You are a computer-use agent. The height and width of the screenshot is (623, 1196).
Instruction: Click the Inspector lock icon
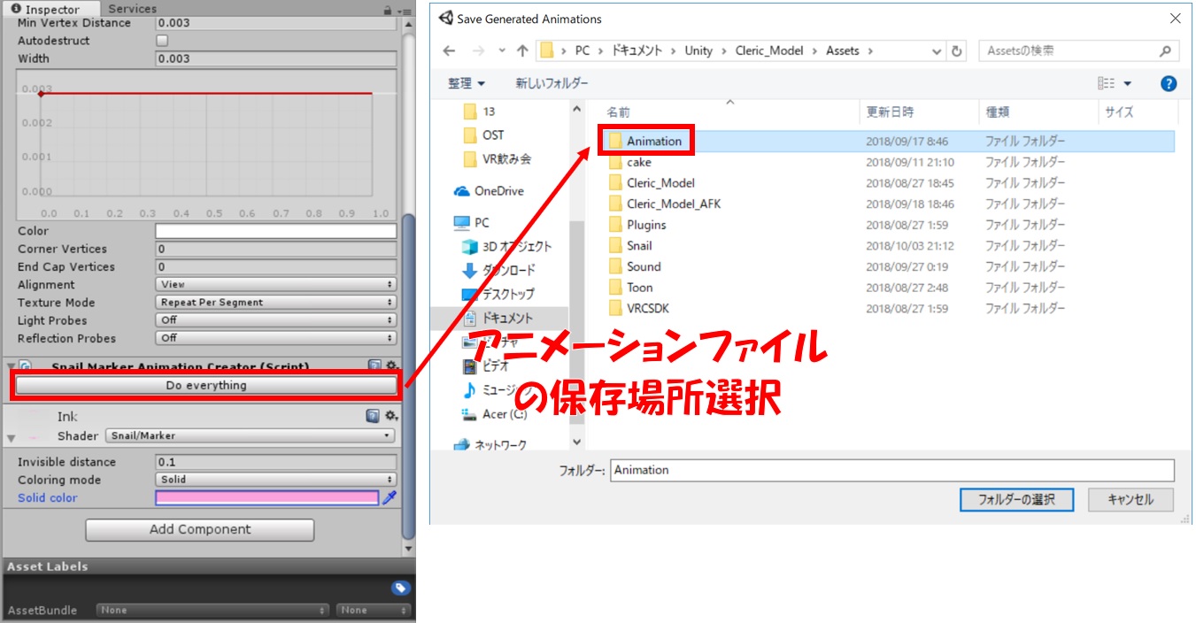pyautogui.click(x=387, y=10)
